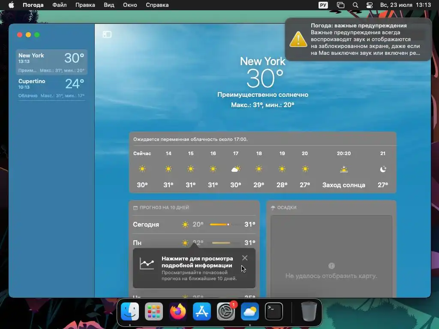This screenshot has width=439, height=329.
Task: Open Terminal from the Dock
Action: coord(274,311)
